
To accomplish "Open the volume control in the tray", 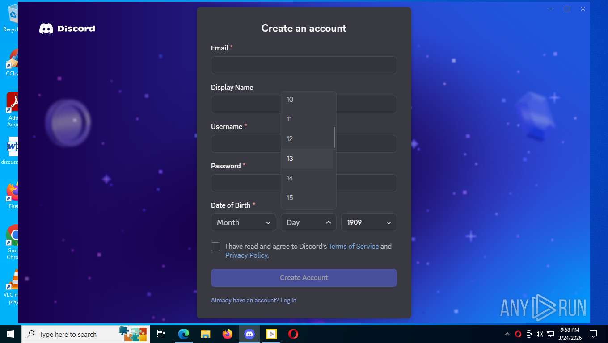I will tap(540, 334).
